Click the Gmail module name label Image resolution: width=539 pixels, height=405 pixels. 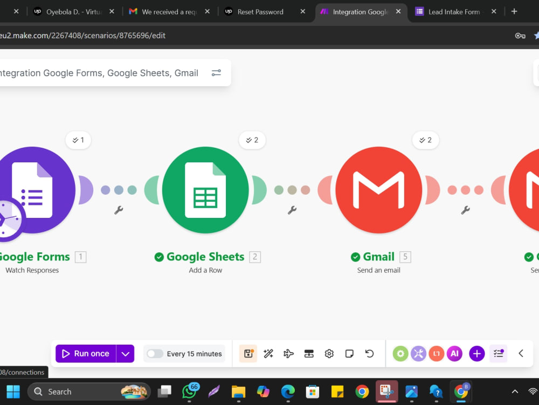(x=378, y=257)
